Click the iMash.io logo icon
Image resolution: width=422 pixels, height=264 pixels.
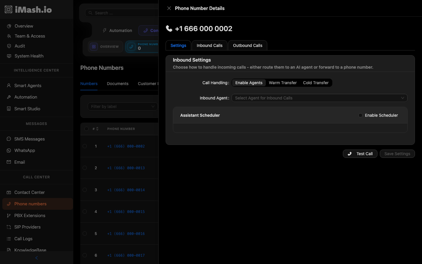[x=8, y=9]
